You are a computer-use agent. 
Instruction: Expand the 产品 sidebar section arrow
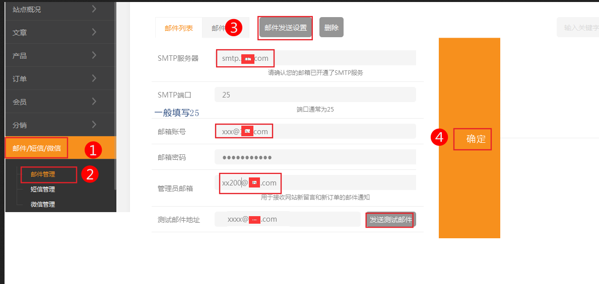pyautogui.click(x=94, y=55)
